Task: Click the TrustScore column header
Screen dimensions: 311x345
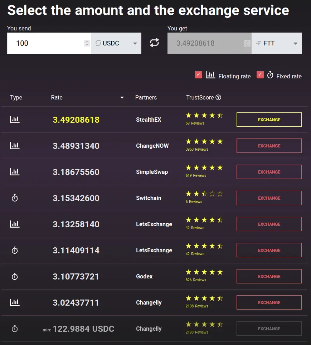Action: [x=200, y=97]
